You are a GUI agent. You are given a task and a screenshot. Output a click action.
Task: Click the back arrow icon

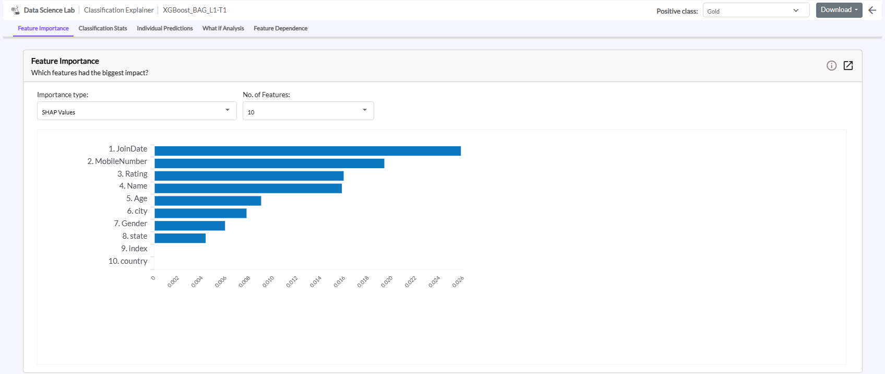tap(872, 10)
